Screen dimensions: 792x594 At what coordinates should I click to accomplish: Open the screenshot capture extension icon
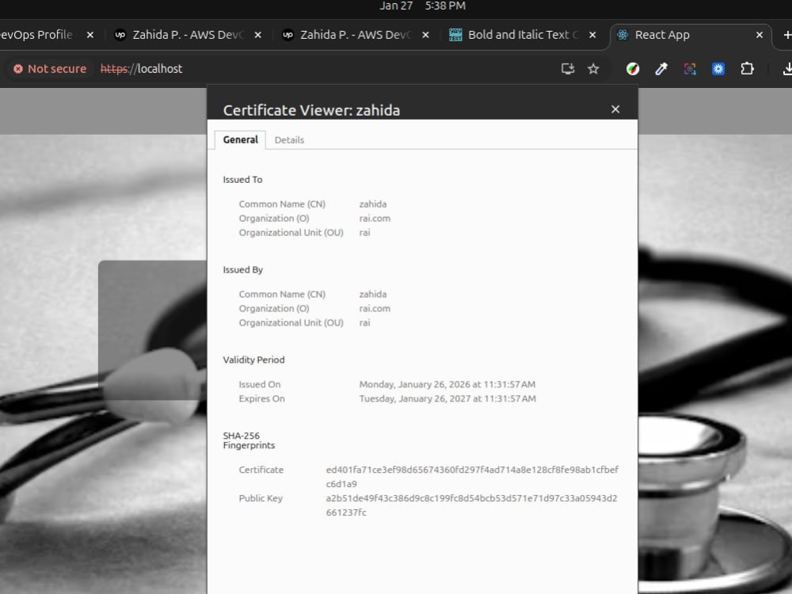690,69
